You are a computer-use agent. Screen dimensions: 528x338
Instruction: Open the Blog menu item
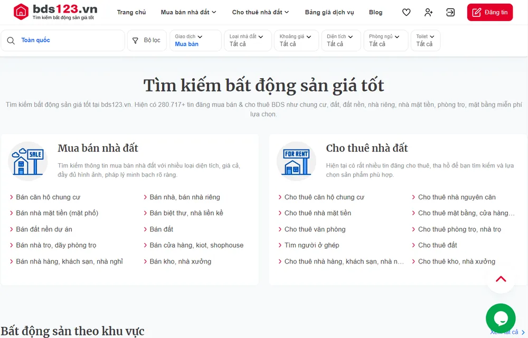click(375, 12)
